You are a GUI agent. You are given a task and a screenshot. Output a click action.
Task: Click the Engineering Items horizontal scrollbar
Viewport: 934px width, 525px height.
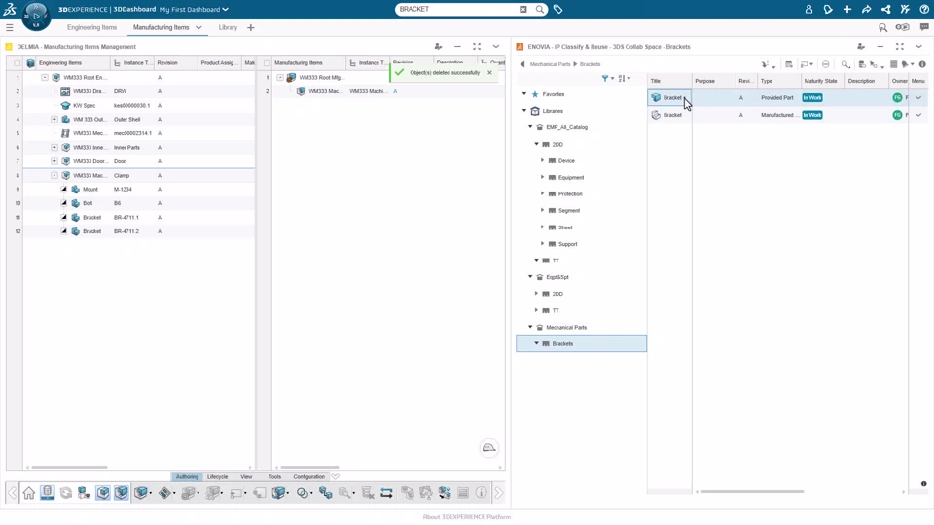tap(70, 468)
